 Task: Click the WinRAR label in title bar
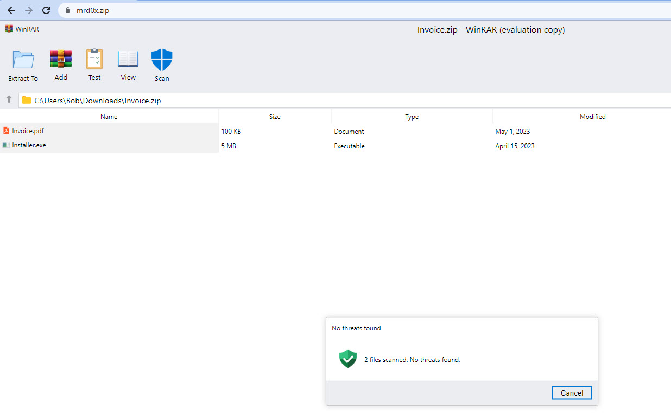(x=27, y=29)
